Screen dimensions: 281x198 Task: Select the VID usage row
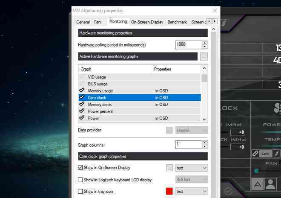pyautogui.click(x=140, y=77)
